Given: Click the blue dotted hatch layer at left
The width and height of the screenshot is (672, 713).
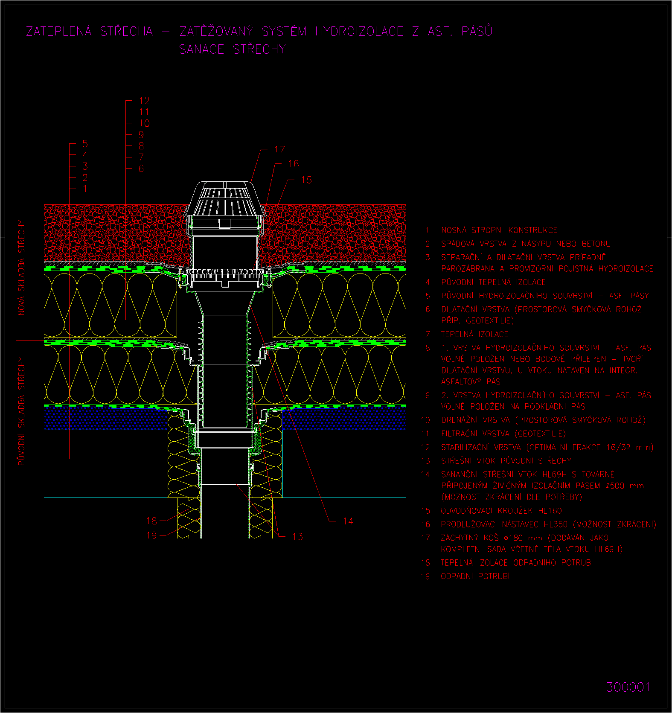Looking at the screenshot, I should (105, 418).
